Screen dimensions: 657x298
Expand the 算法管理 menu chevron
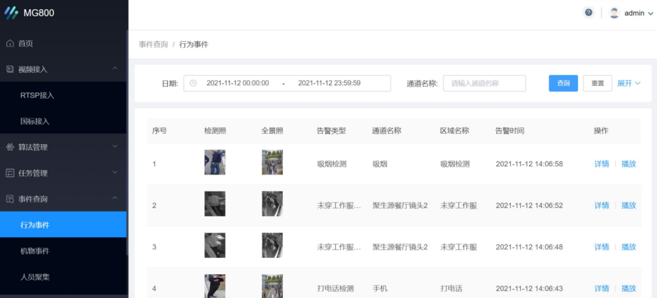click(x=115, y=147)
